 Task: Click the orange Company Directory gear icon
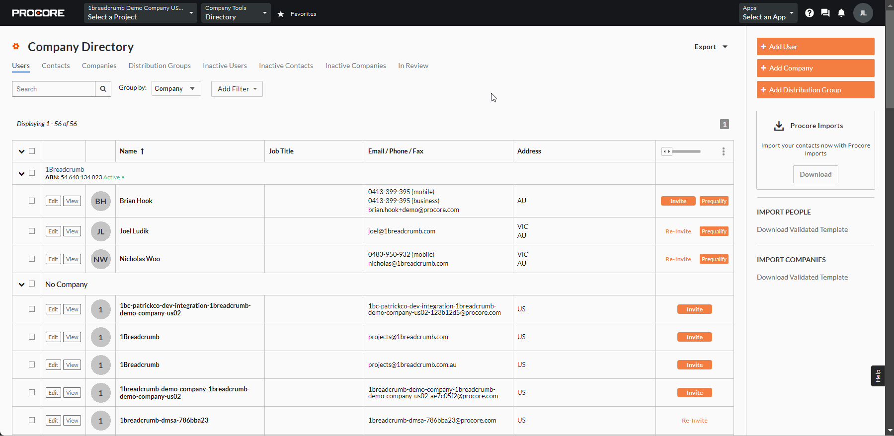tap(16, 47)
